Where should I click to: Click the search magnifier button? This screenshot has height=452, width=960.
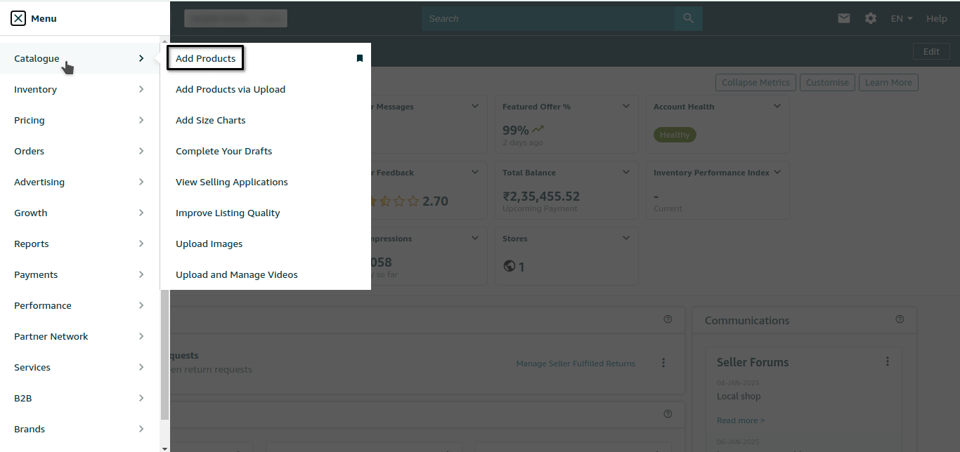(x=689, y=18)
